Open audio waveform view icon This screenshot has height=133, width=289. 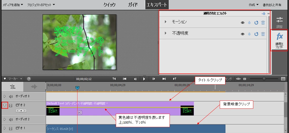[x=34, y=87]
